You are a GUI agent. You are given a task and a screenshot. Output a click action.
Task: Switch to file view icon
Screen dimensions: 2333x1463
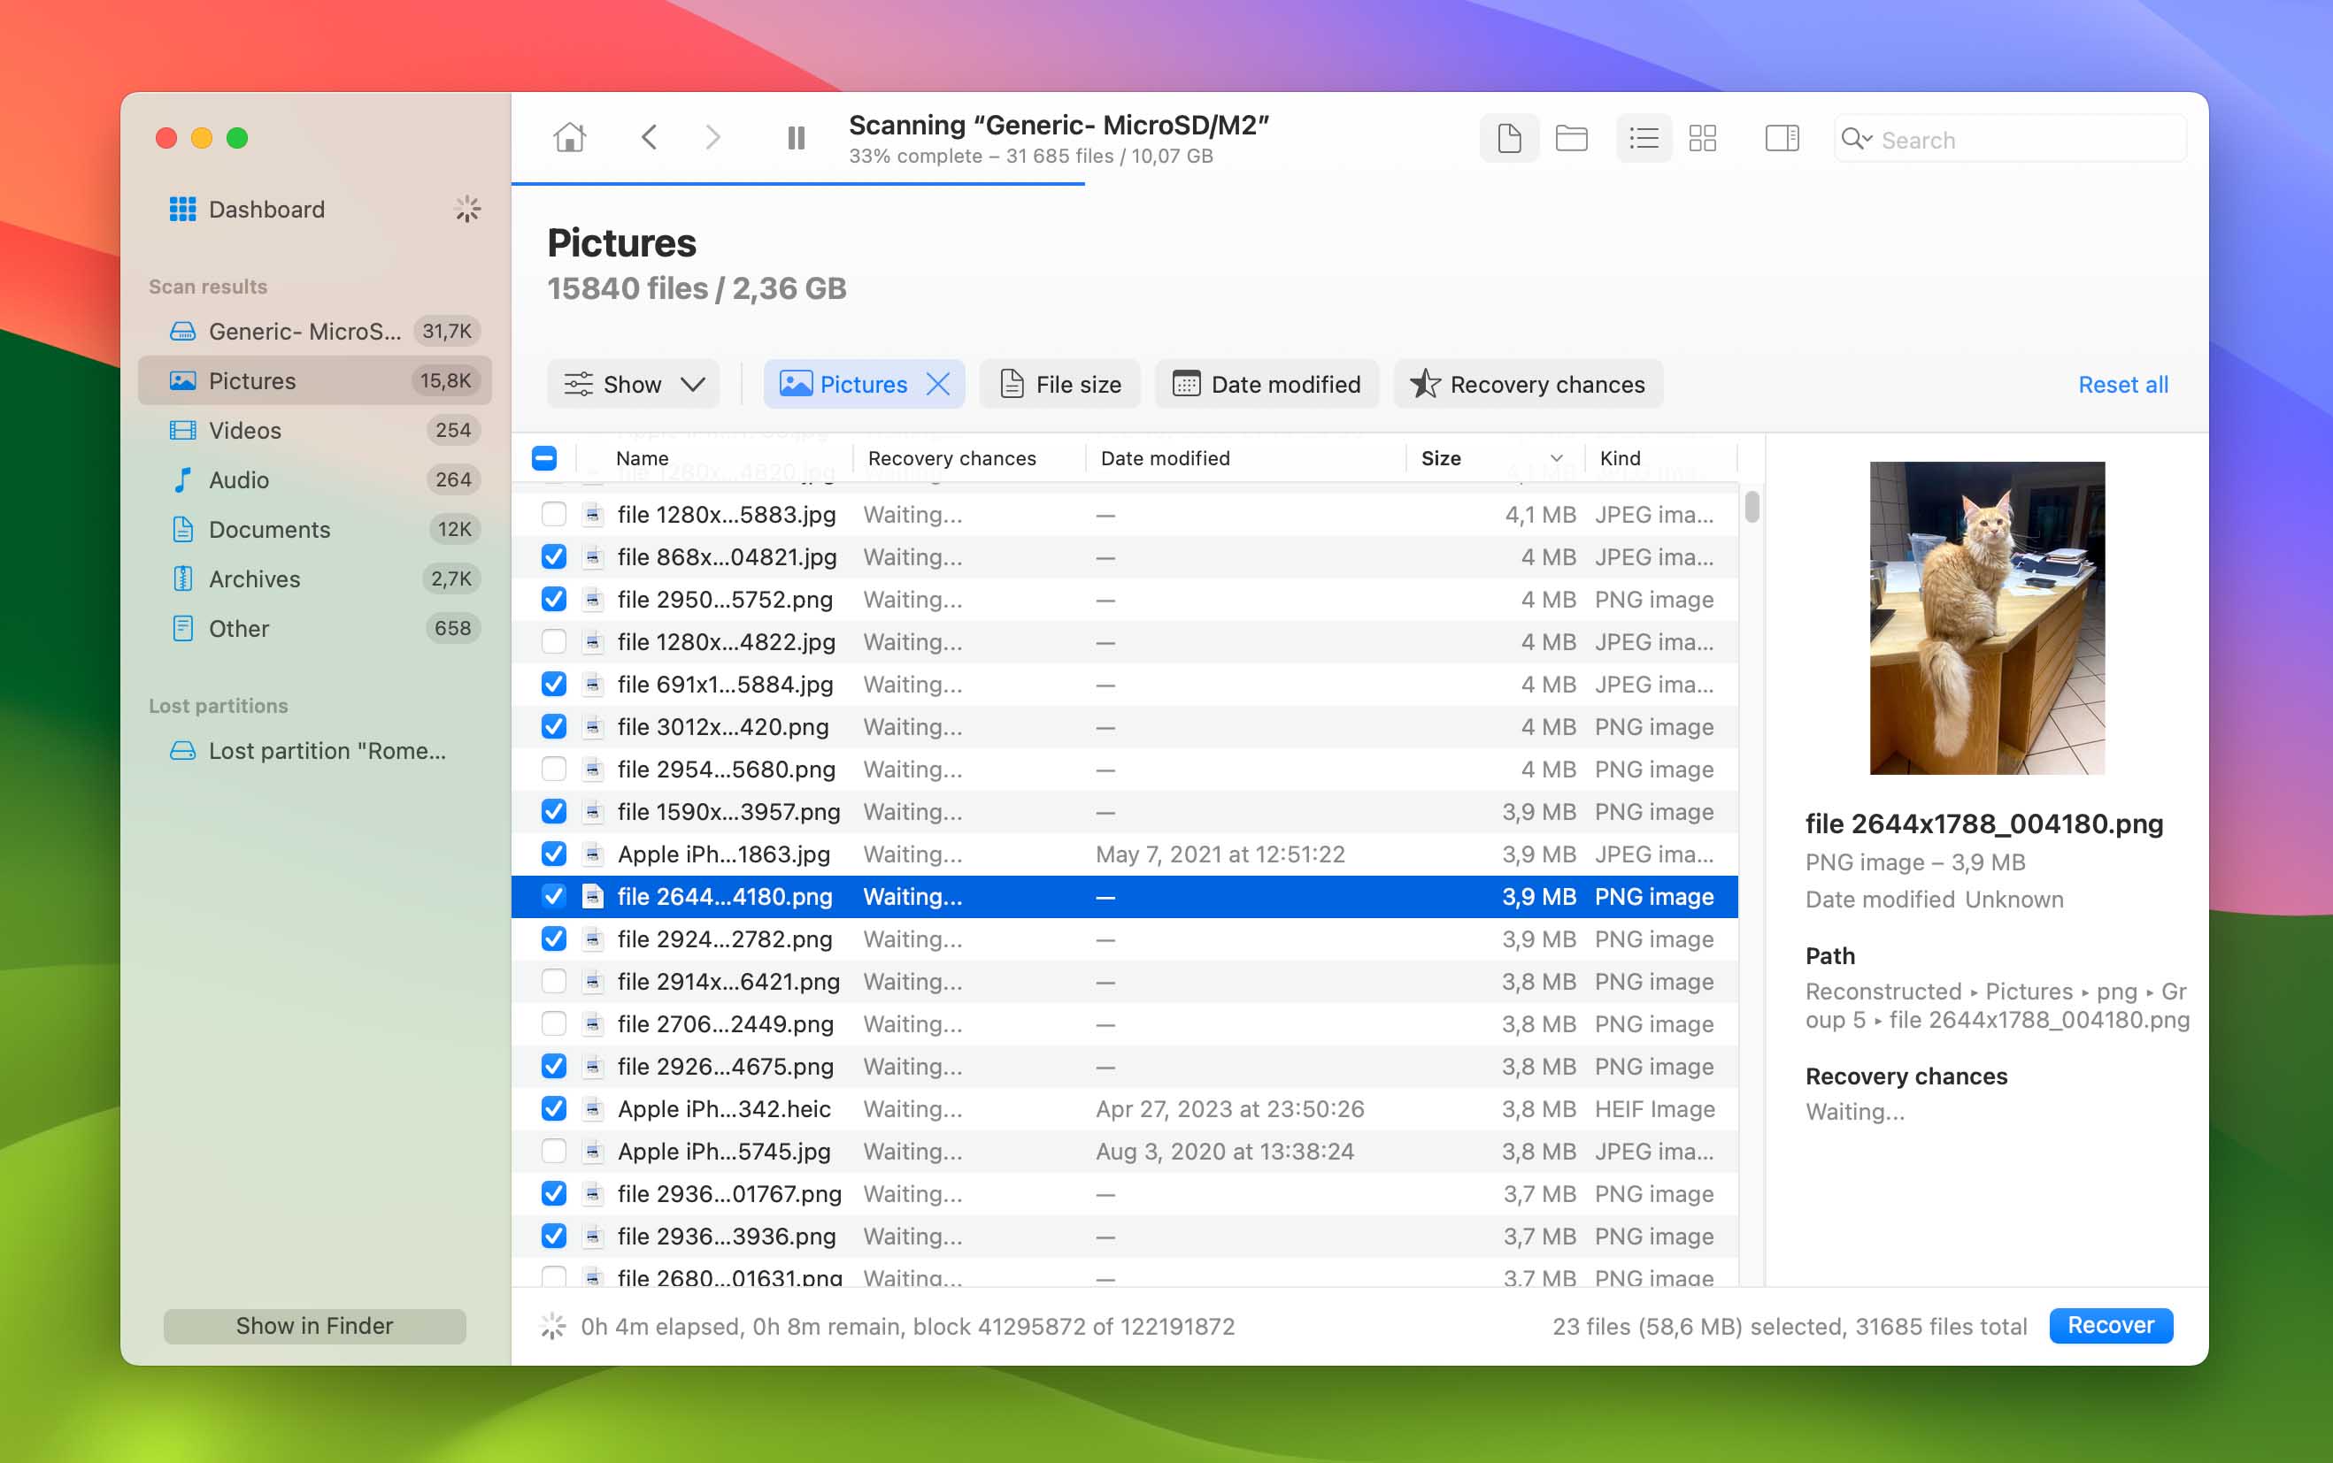coord(1509,138)
